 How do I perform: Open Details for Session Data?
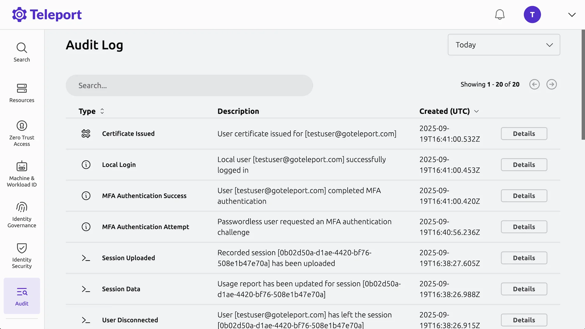(x=524, y=289)
